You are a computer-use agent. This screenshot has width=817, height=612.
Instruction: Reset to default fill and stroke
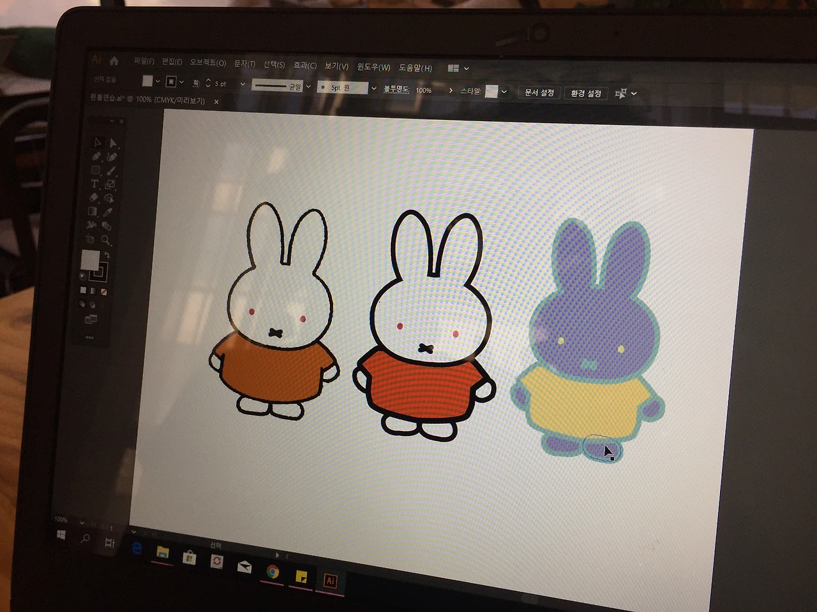tap(83, 277)
